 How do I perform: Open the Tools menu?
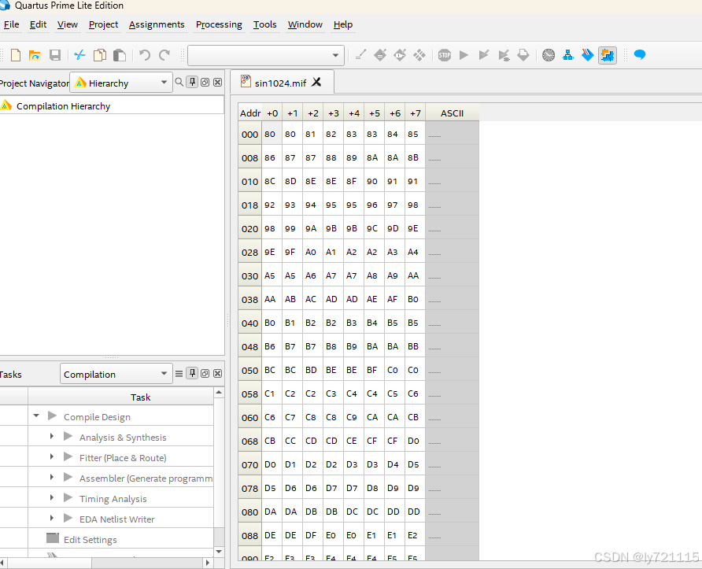click(x=265, y=24)
